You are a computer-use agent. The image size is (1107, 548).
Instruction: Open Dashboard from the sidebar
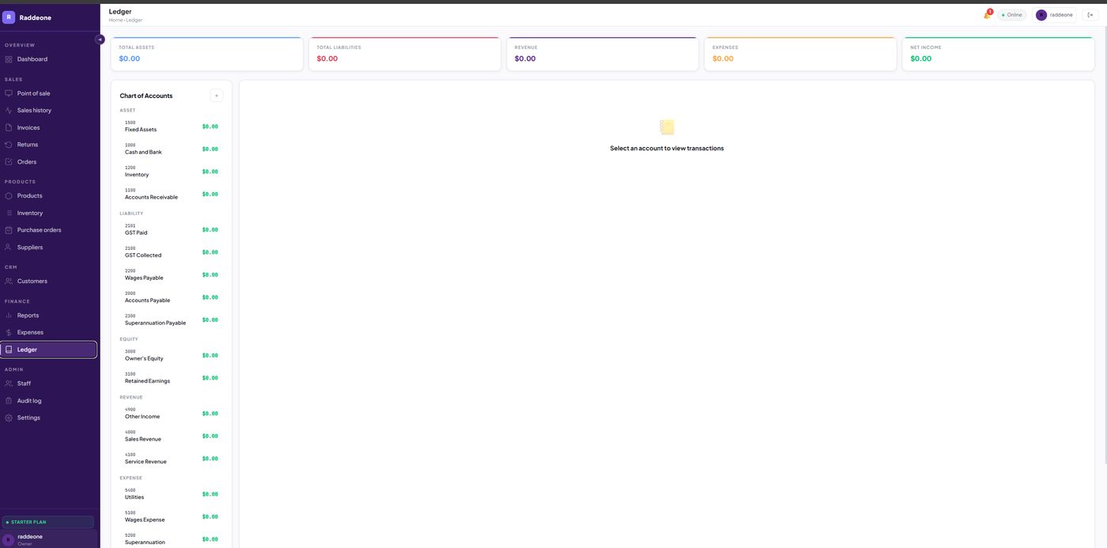[x=50, y=59]
